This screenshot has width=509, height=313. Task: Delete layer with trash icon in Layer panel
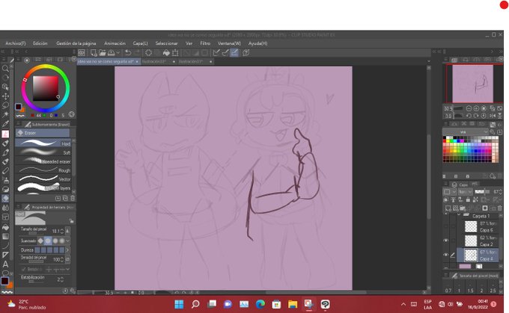click(x=500, y=208)
